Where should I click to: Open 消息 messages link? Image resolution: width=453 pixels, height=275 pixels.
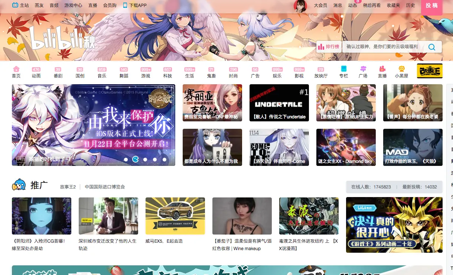(338, 5)
